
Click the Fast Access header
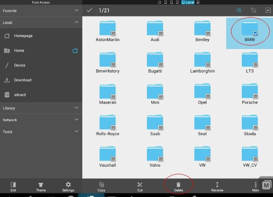pos(41,2)
